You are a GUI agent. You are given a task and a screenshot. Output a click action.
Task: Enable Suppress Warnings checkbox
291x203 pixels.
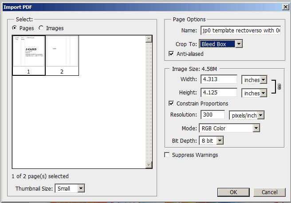pos(167,155)
